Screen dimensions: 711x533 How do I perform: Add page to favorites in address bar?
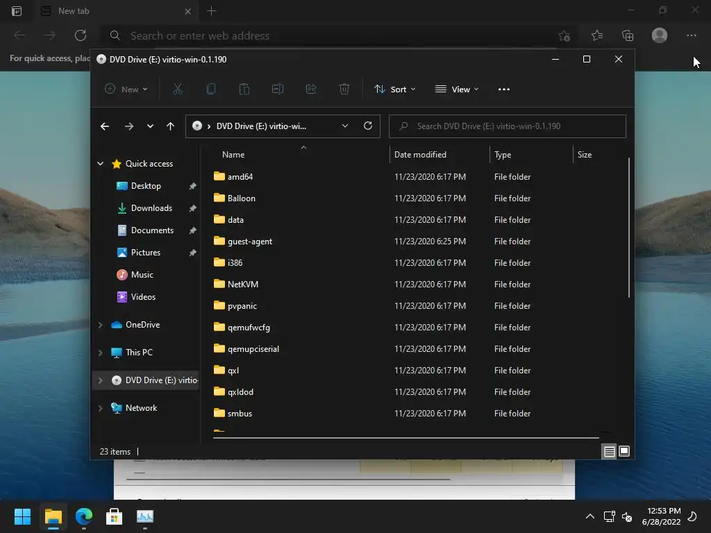[x=564, y=35]
